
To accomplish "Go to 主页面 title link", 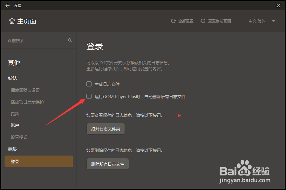I will pos(27,21).
